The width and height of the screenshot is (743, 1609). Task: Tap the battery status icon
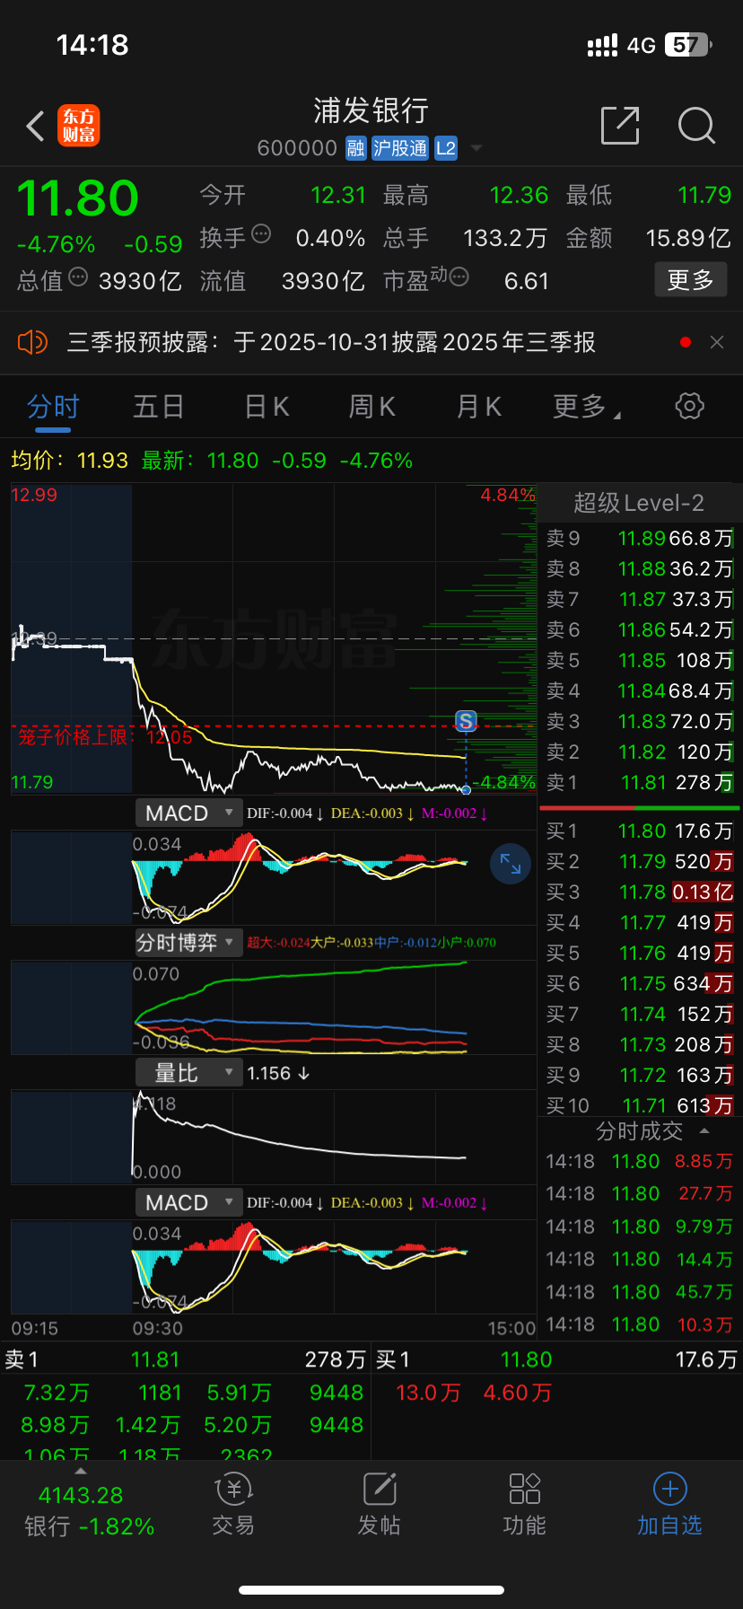click(x=688, y=45)
